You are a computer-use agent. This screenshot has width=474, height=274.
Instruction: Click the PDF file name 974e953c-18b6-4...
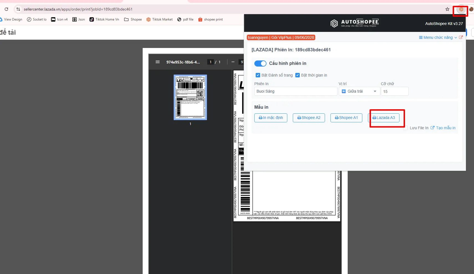coord(183,62)
